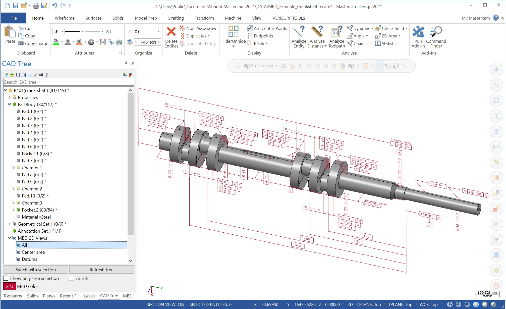
Task: Open the point style dropdown
Action: [62, 32]
